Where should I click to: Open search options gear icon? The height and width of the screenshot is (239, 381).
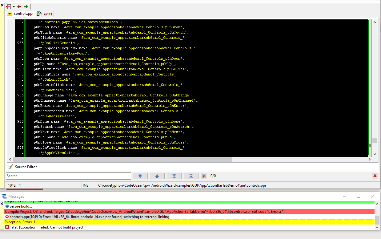204,176
